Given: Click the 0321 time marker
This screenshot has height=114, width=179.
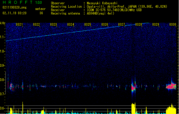Looking at the screenshot, I should coord(19,25).
